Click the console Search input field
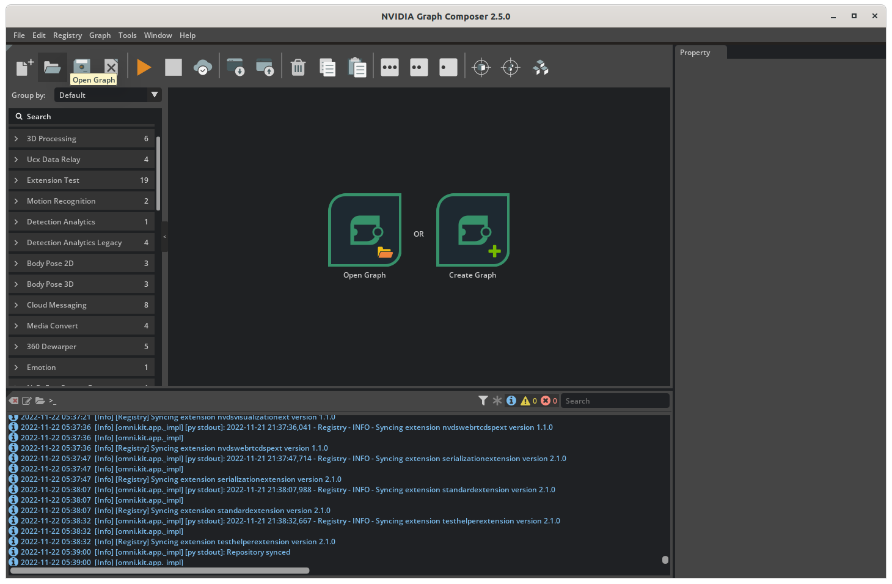This screenshot has height=584, width=892. [x=615, y=401]
